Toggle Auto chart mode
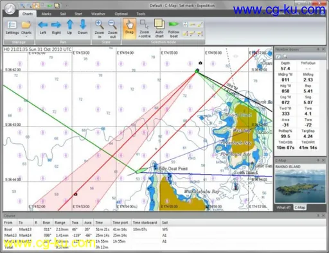This screenshot has height=253, width=329. click(159, 29)
